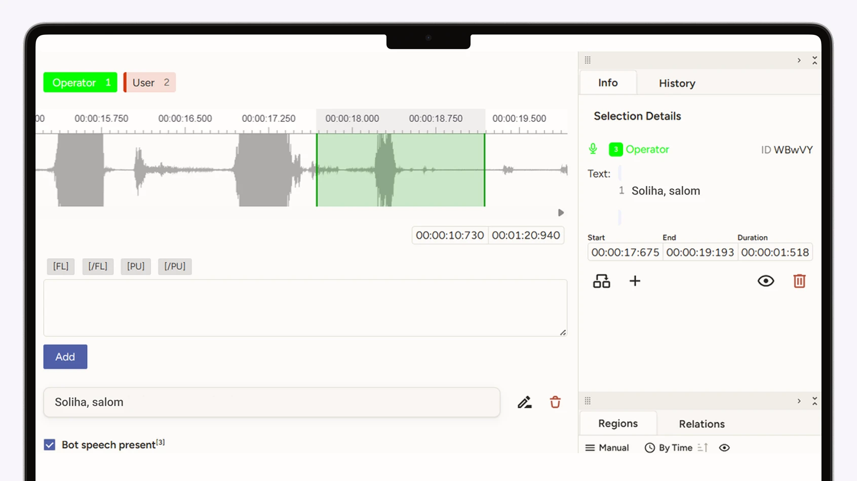Collapse the Info panel using chevron arrow

[x=799, y=60]
